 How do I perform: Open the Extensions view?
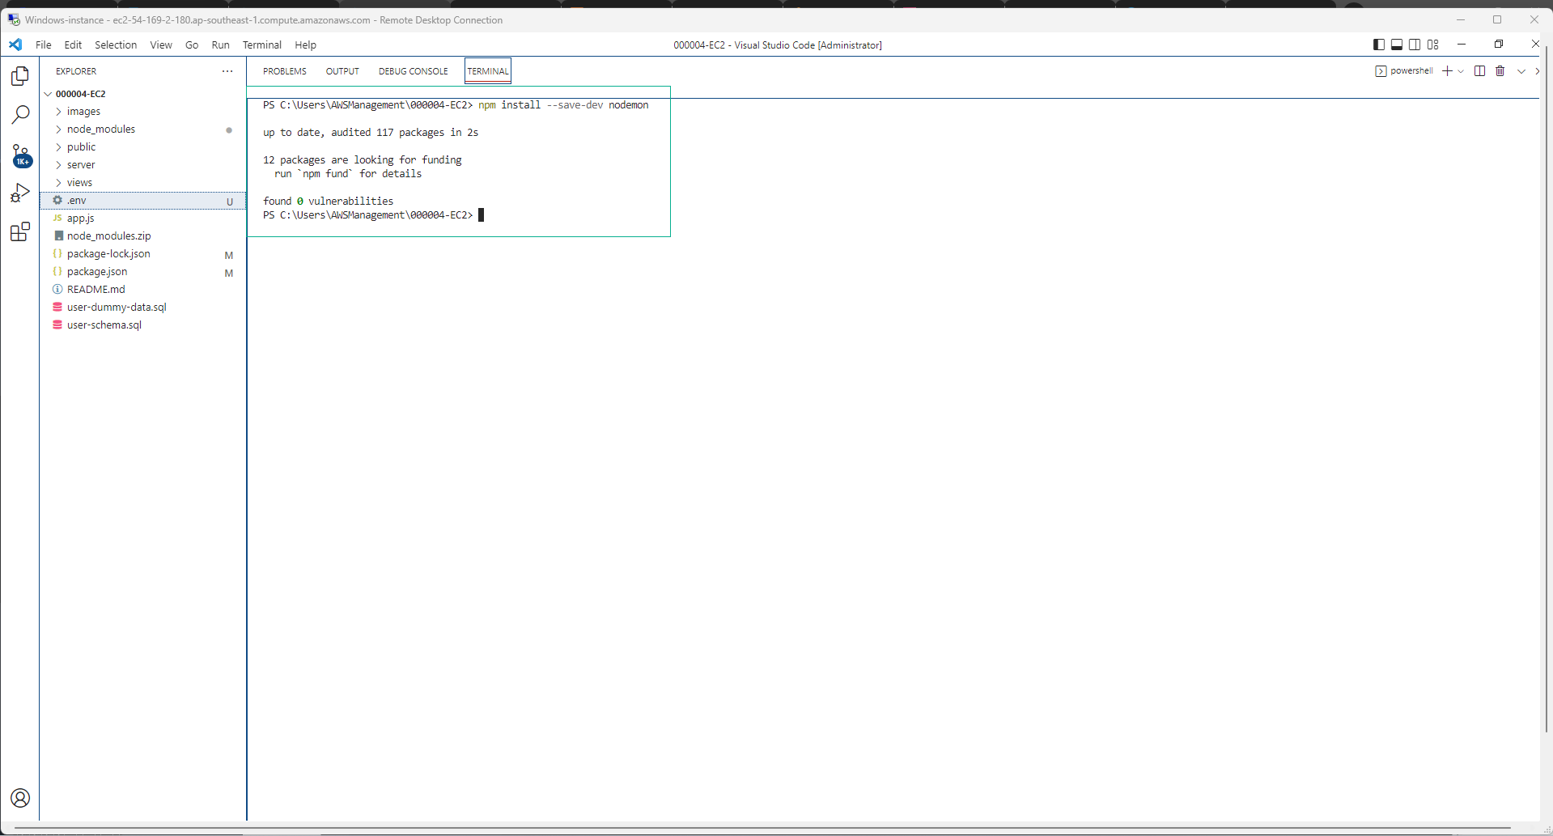tap(20, 232)
